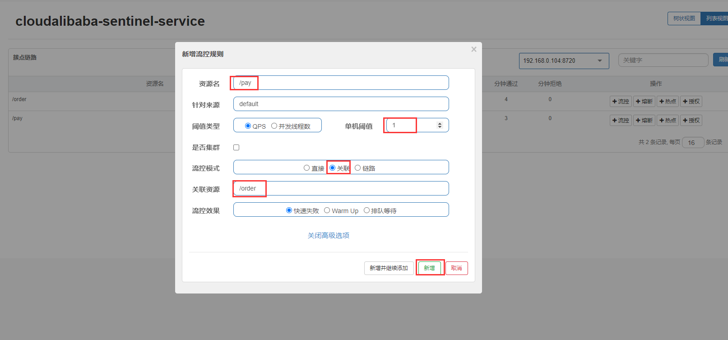Click the 新增并继续添加 button
This screenshot has height=340, width=728.
click(389, 268)
